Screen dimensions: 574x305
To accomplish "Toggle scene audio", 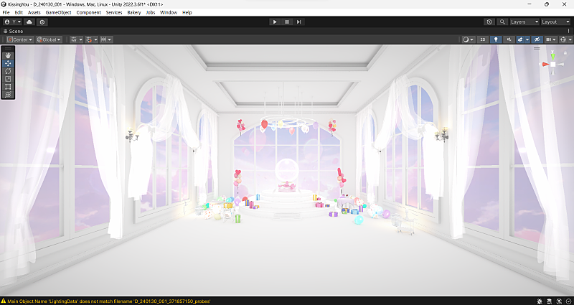I will (509, 39).
